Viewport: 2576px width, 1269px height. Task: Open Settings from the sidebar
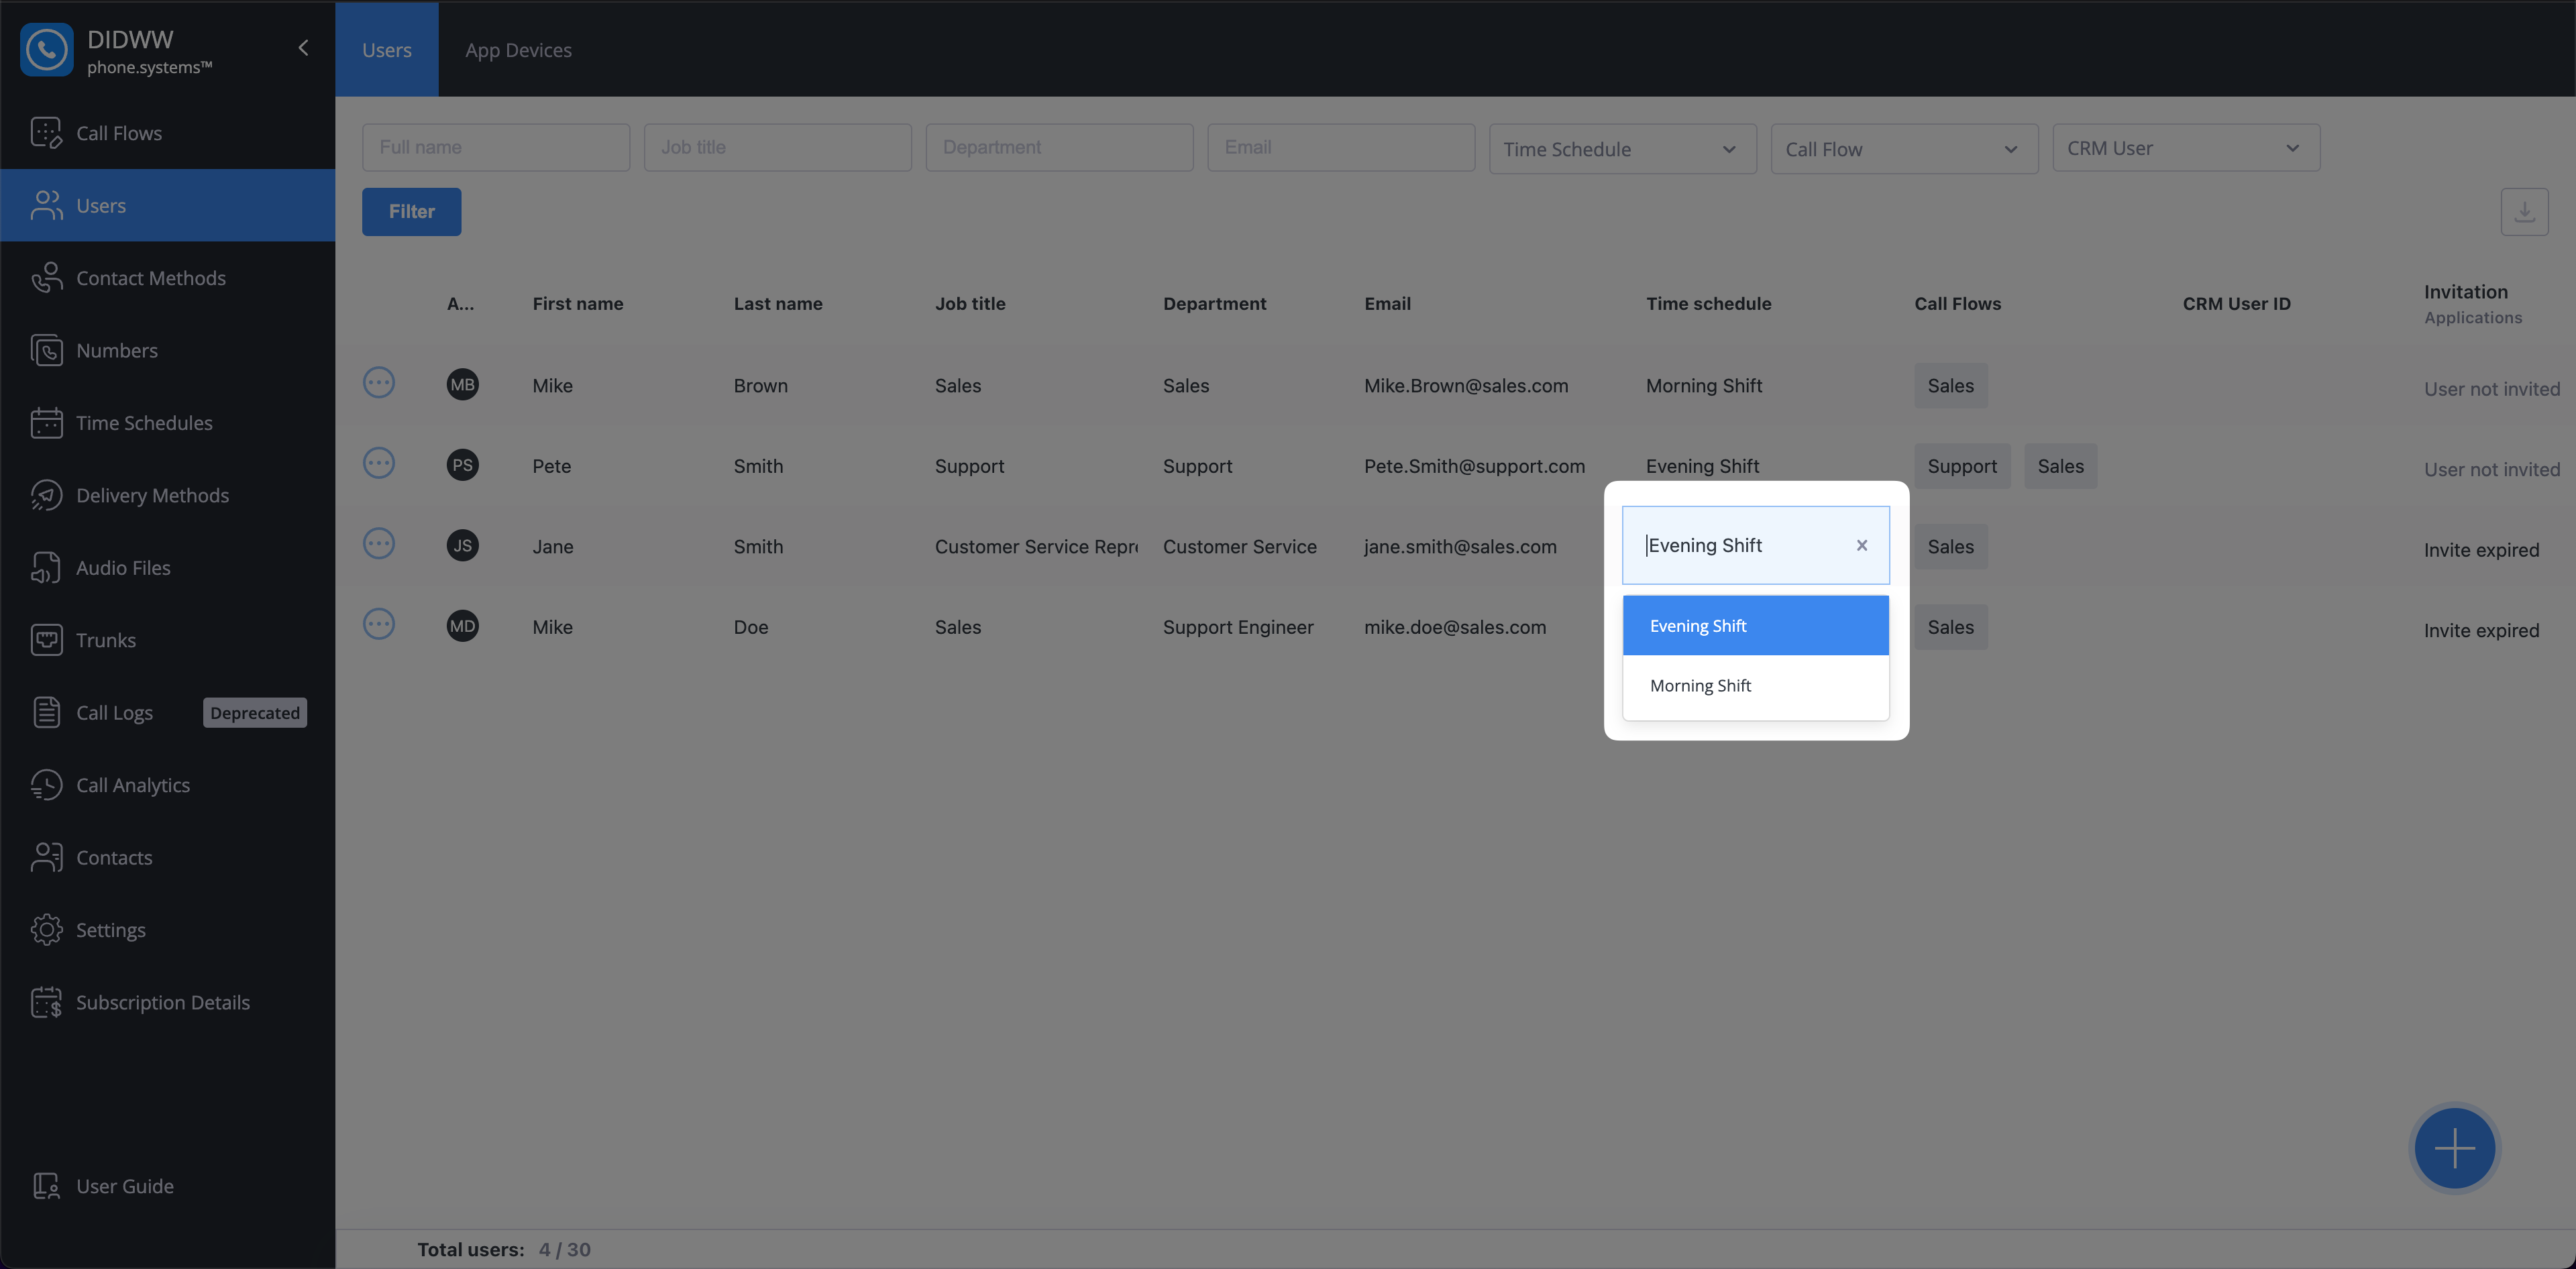167,930
